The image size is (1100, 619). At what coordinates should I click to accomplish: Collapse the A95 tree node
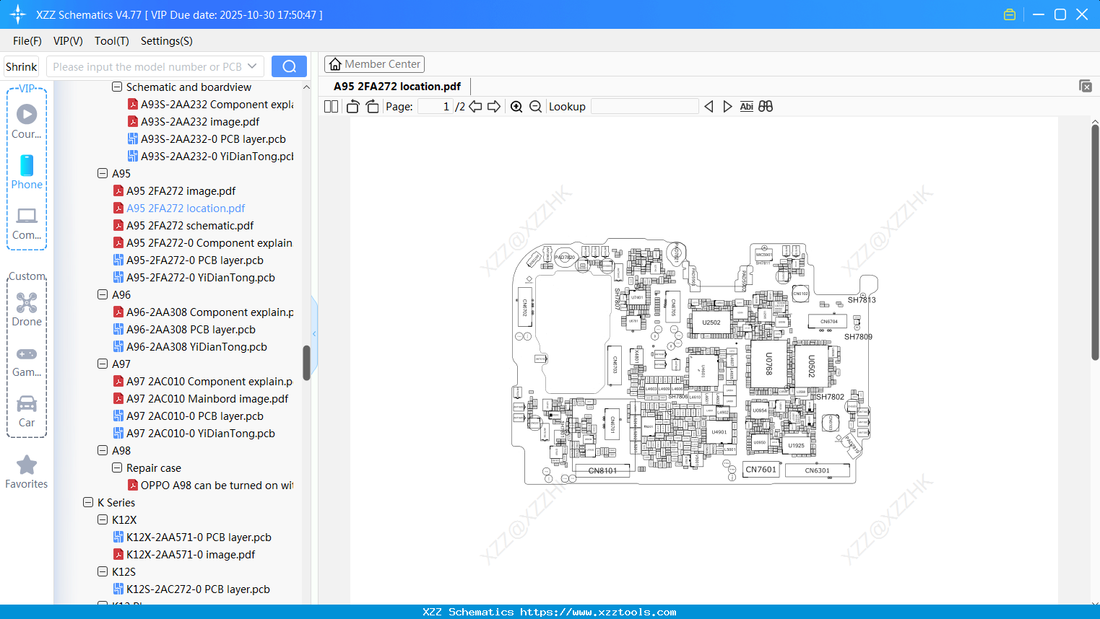(103, 173)
